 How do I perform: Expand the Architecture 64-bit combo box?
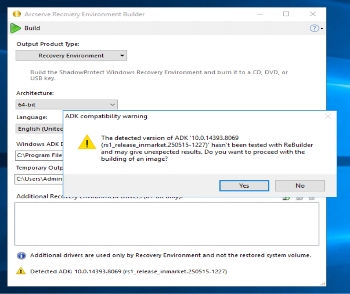[67, 105]
